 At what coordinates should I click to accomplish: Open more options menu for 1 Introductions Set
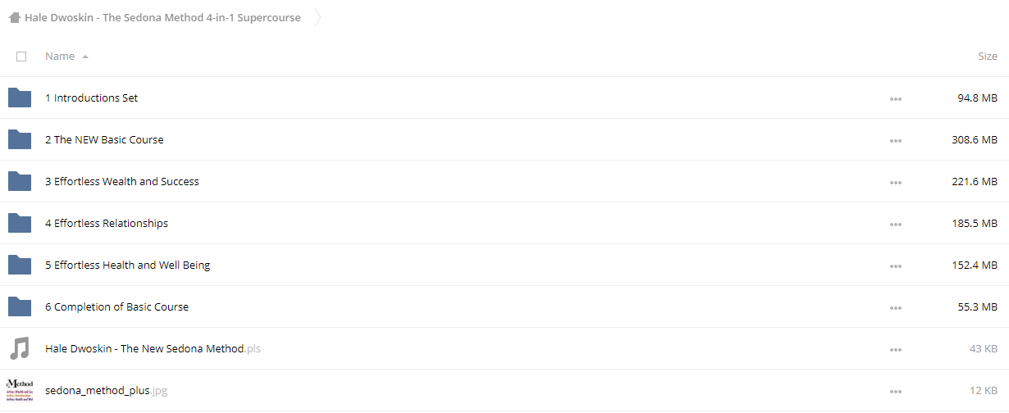895,98
